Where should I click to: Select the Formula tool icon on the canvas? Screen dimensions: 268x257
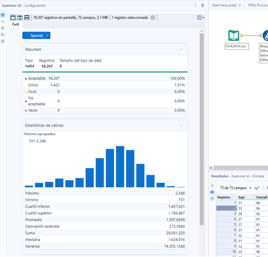click(265, 35)
